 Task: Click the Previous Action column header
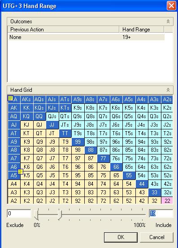[63, 30]
